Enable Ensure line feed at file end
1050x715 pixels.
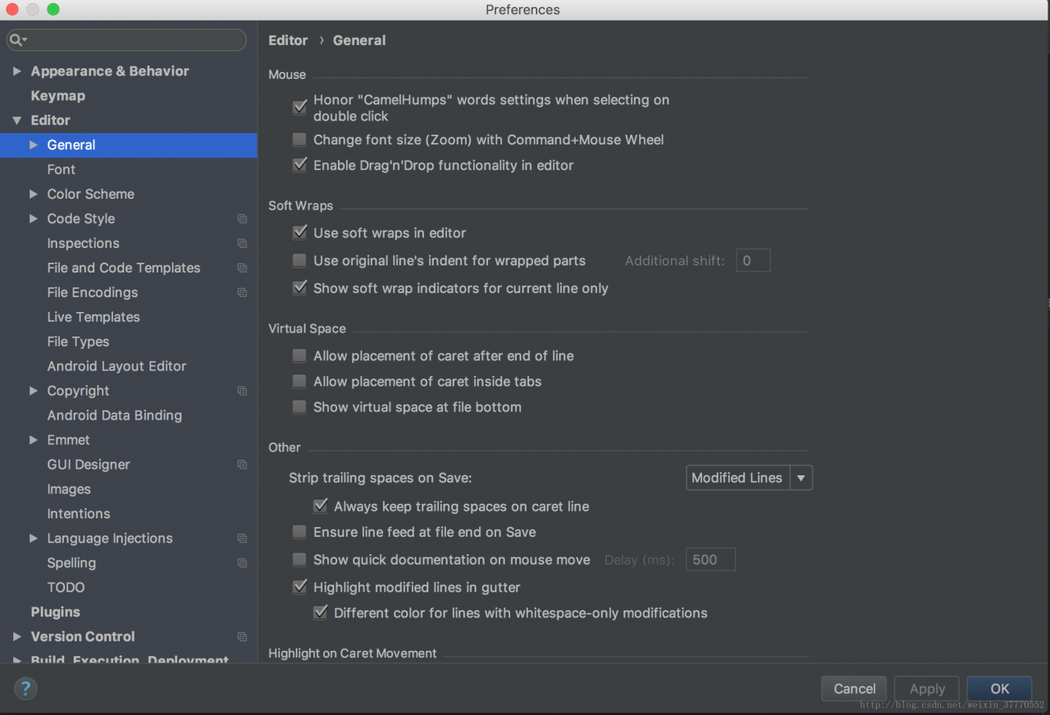[299, 532]
